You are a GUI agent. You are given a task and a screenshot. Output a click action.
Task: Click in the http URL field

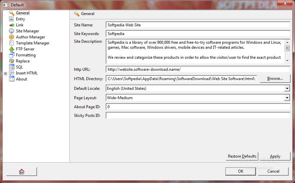click(x=198, y=69)
